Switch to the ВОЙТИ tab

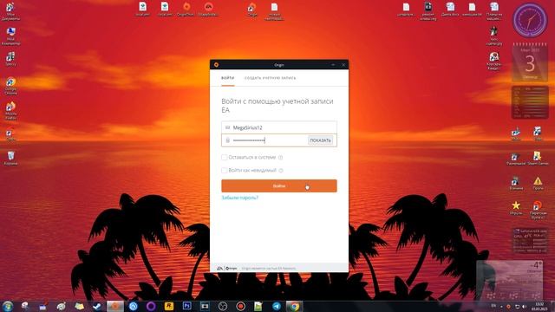click(x=227, y=78)
